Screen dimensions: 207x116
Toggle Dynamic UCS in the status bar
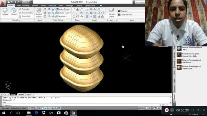point(49,108)
